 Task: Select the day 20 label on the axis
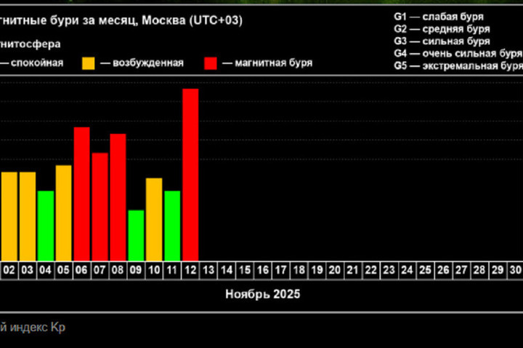(334, 270)
